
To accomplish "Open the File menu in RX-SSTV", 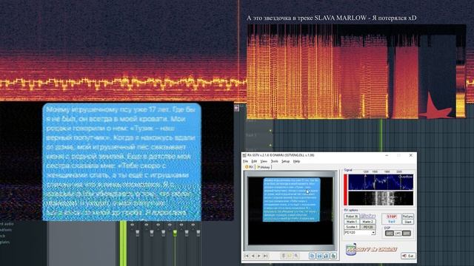I will [245, 161].
